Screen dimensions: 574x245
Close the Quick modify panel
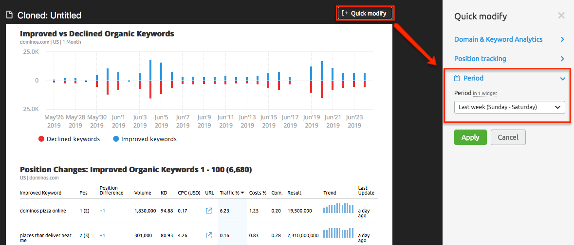[561, 16]
